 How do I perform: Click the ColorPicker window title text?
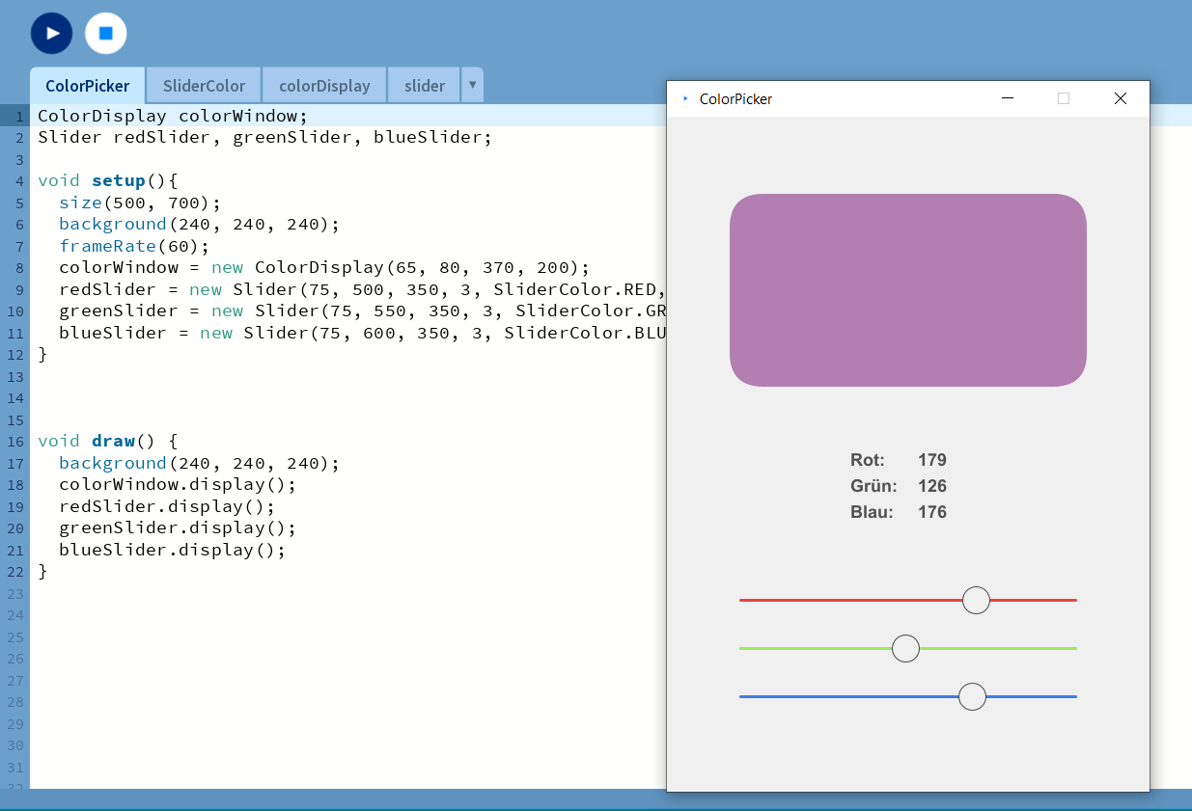735,99
